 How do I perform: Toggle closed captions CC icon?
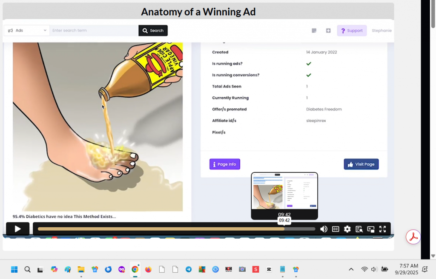pos(336,229)
